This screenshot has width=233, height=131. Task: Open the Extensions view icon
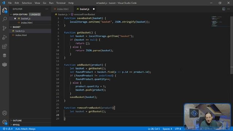coord(4,46)
